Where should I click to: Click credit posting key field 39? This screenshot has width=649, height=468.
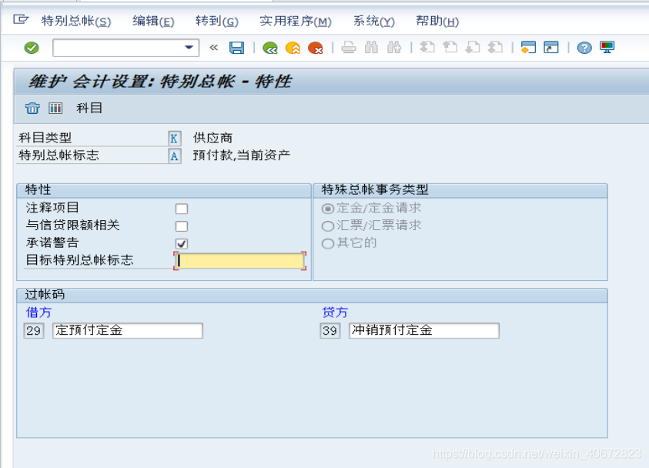[330, 331]
